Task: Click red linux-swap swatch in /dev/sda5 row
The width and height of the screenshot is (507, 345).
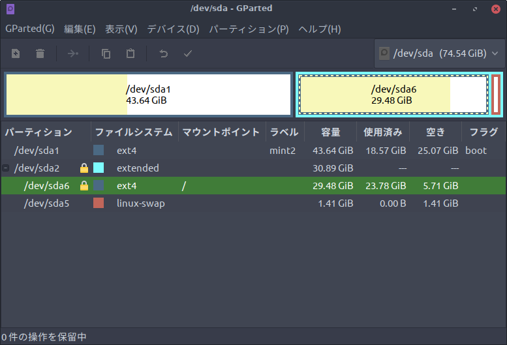Action: tap(99, 203)
